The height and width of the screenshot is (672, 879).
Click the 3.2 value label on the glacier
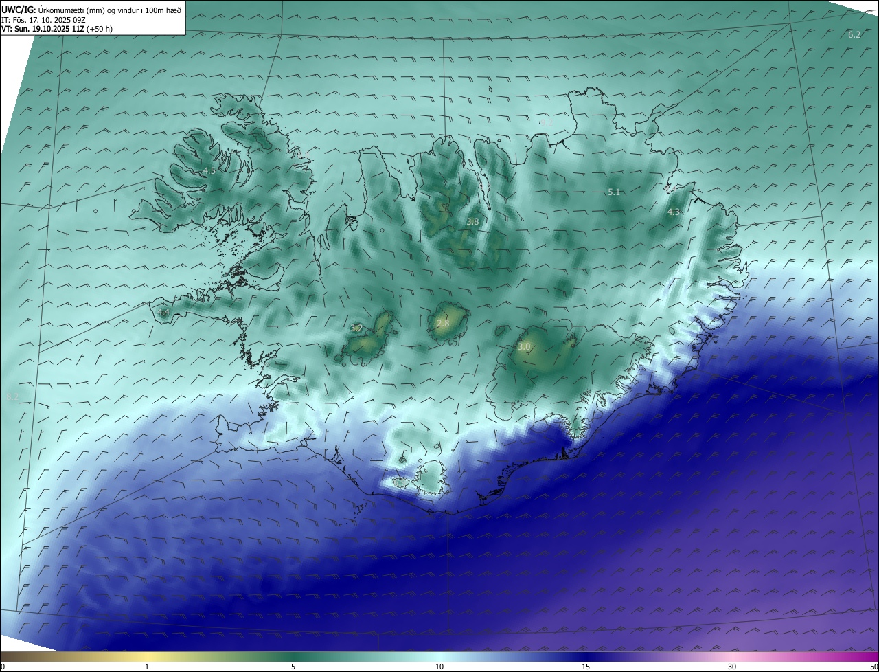356,328
